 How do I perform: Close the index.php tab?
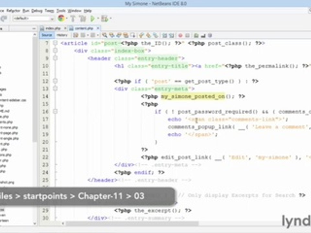point(65,28)
